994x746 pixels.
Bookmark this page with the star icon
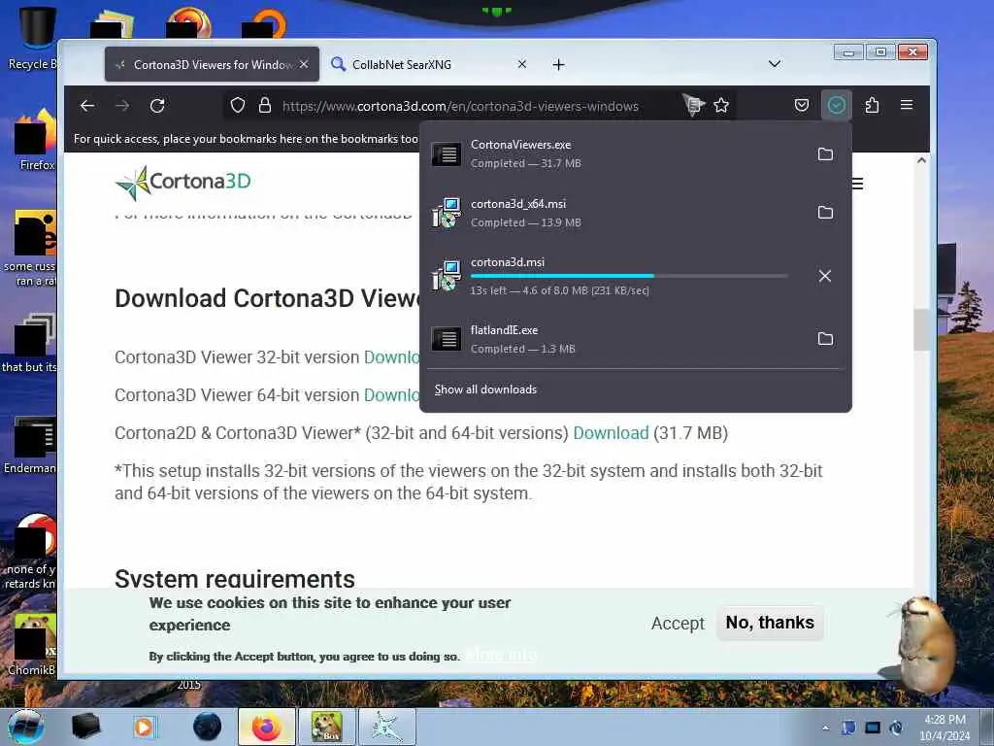[x=721, y=105]
